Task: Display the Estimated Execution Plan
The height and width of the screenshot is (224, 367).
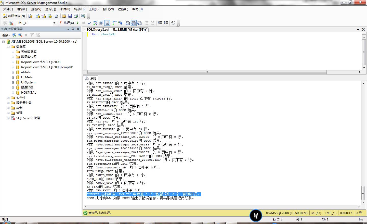Action: coord(95,23)
